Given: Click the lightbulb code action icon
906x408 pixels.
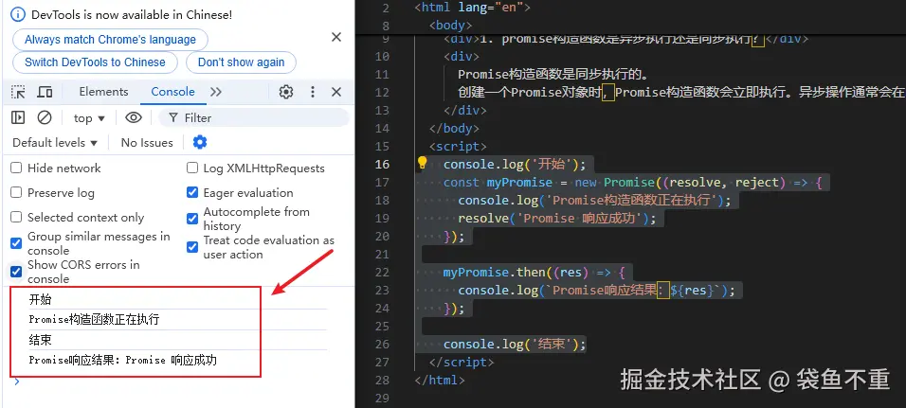Looking at the screenshot, I should (423, 163).
